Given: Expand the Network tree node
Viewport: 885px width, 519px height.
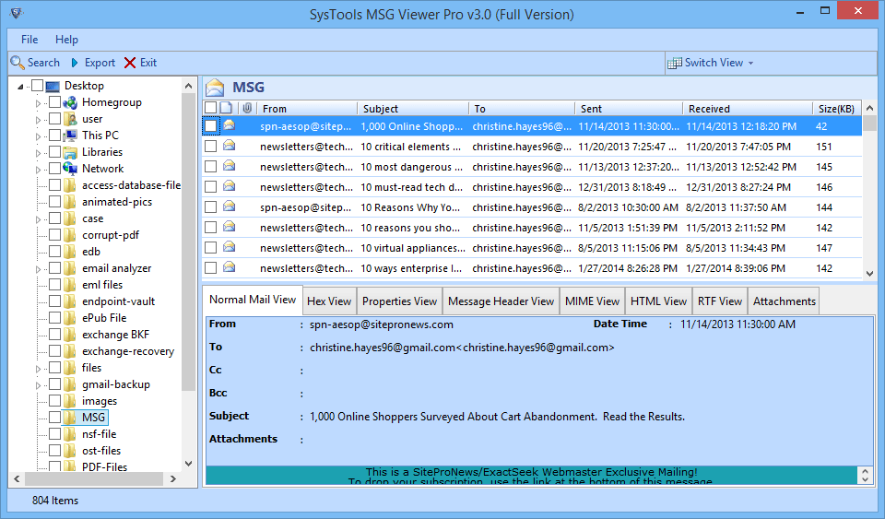Looking at the screenshot, I should tap(38, 170).
